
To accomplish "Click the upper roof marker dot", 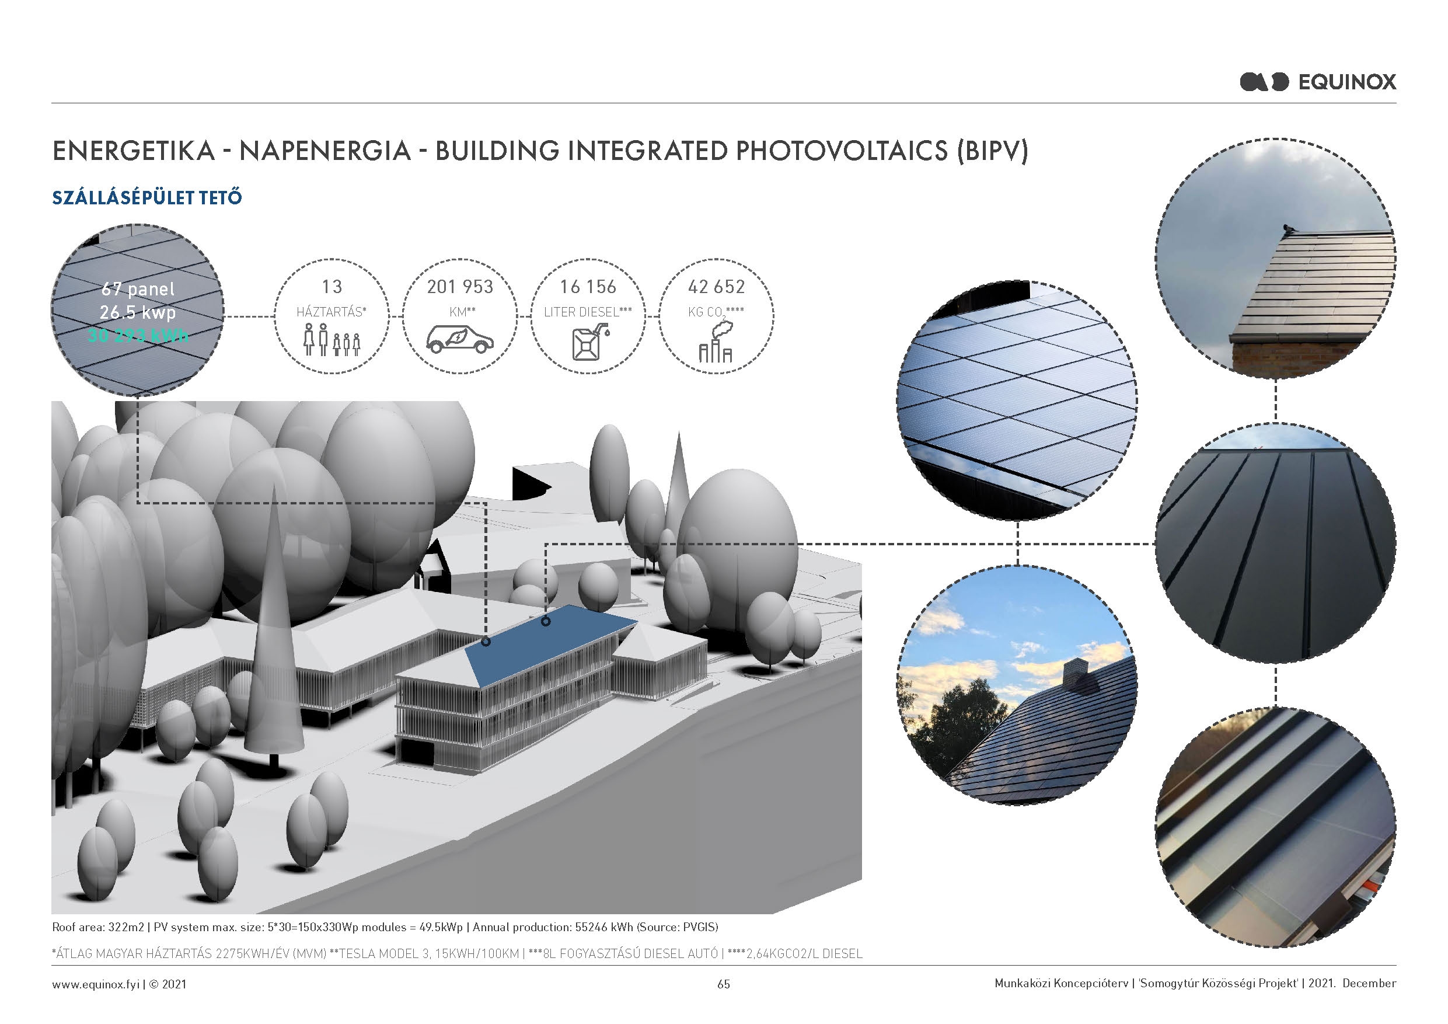I will (x=546, y=622).
